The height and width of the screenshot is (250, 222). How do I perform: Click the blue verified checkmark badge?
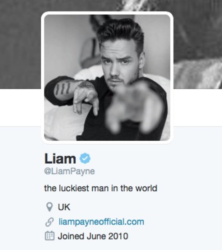85,158
